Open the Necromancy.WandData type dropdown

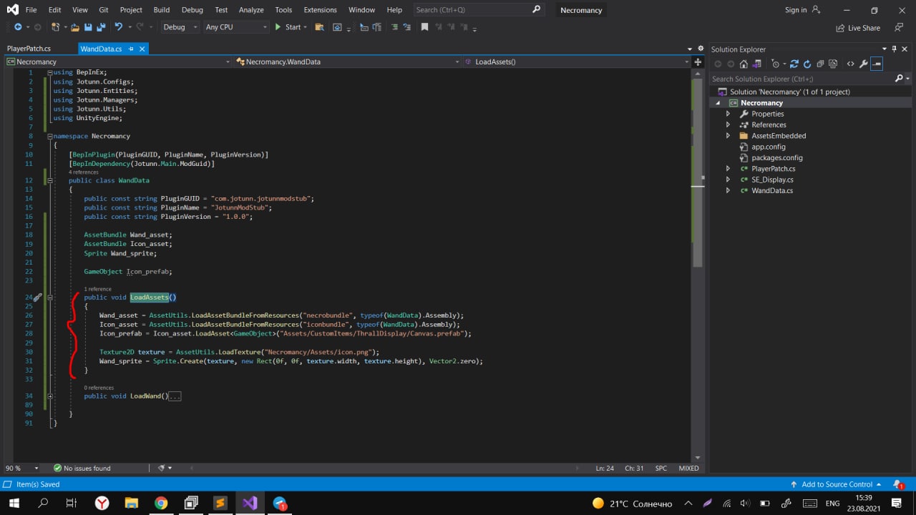pyautogui.click(x=349, y=62)
